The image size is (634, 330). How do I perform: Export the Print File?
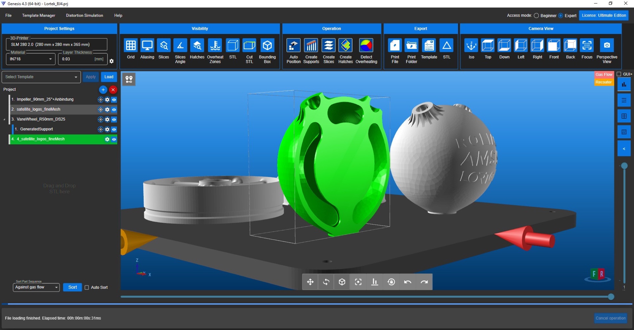[395, 45]
